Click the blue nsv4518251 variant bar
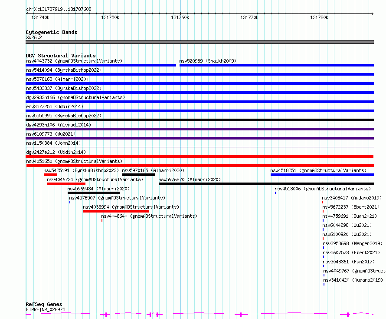This screenshot has height=319, width=386. pyautogui.click(x=322, y=175)
